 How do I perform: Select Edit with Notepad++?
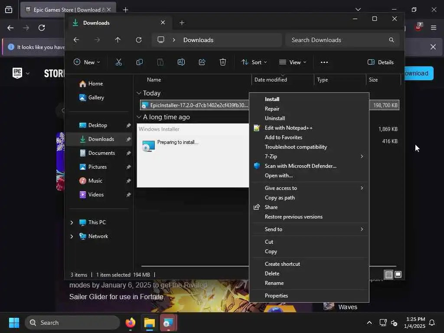pyautogui.click(x=309, y=128)
